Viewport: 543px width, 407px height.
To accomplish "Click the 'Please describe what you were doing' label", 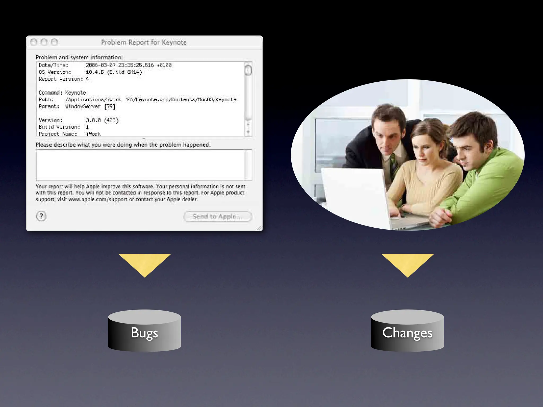I will coord(123,145).
